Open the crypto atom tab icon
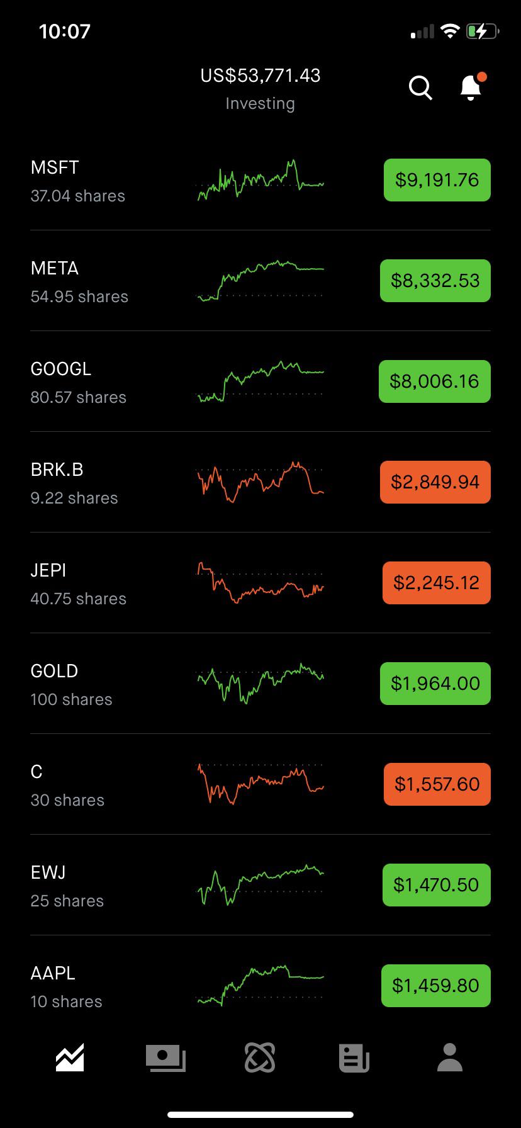521x1128 pixels. [x=260, y=1057]
